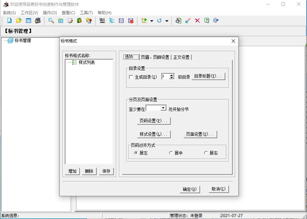Close the 标书格式 dialog
Viewport: 307px width, 219px height.
point(233,41)
